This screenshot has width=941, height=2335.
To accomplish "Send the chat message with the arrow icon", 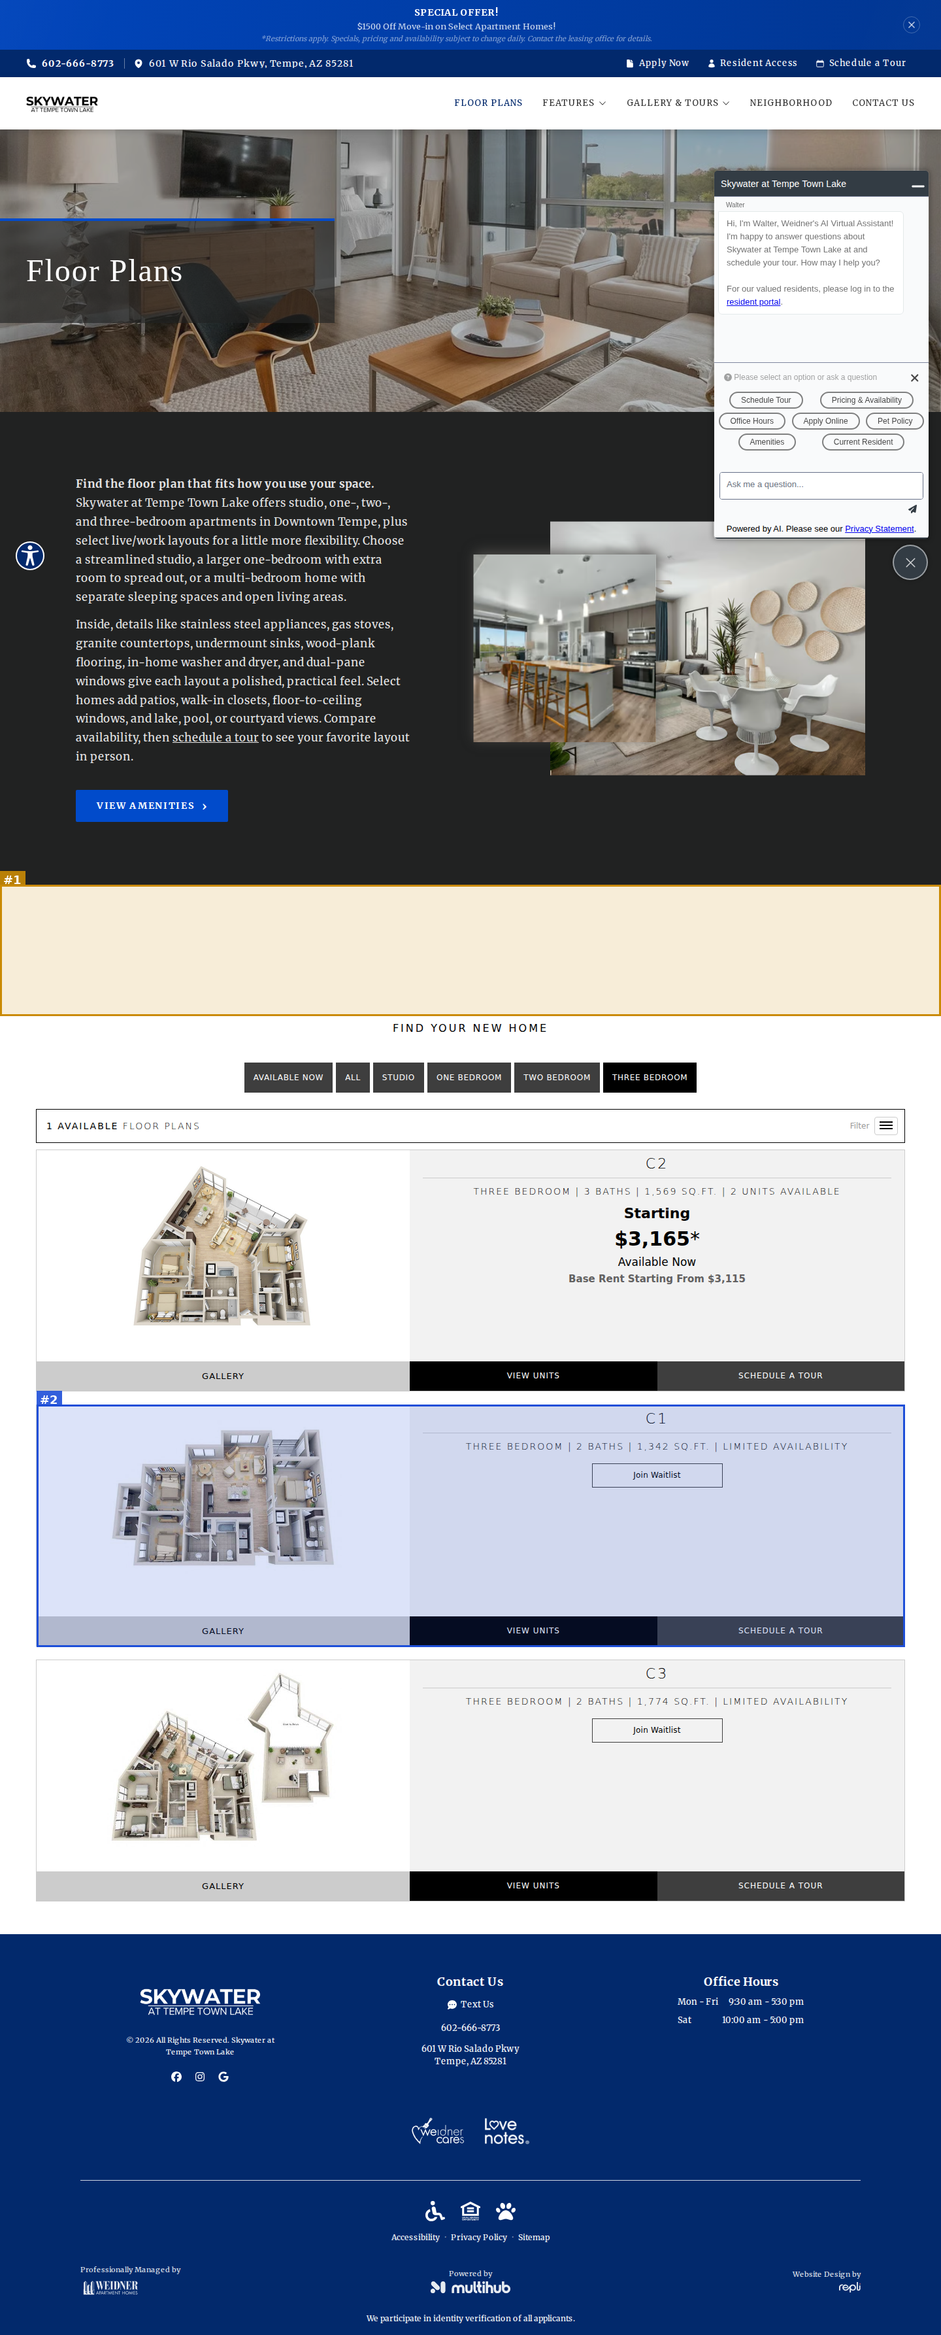I will [912, 509].
